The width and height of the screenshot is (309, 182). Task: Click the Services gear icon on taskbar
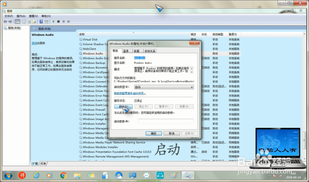pyautogui.click(x=188, y=175)
